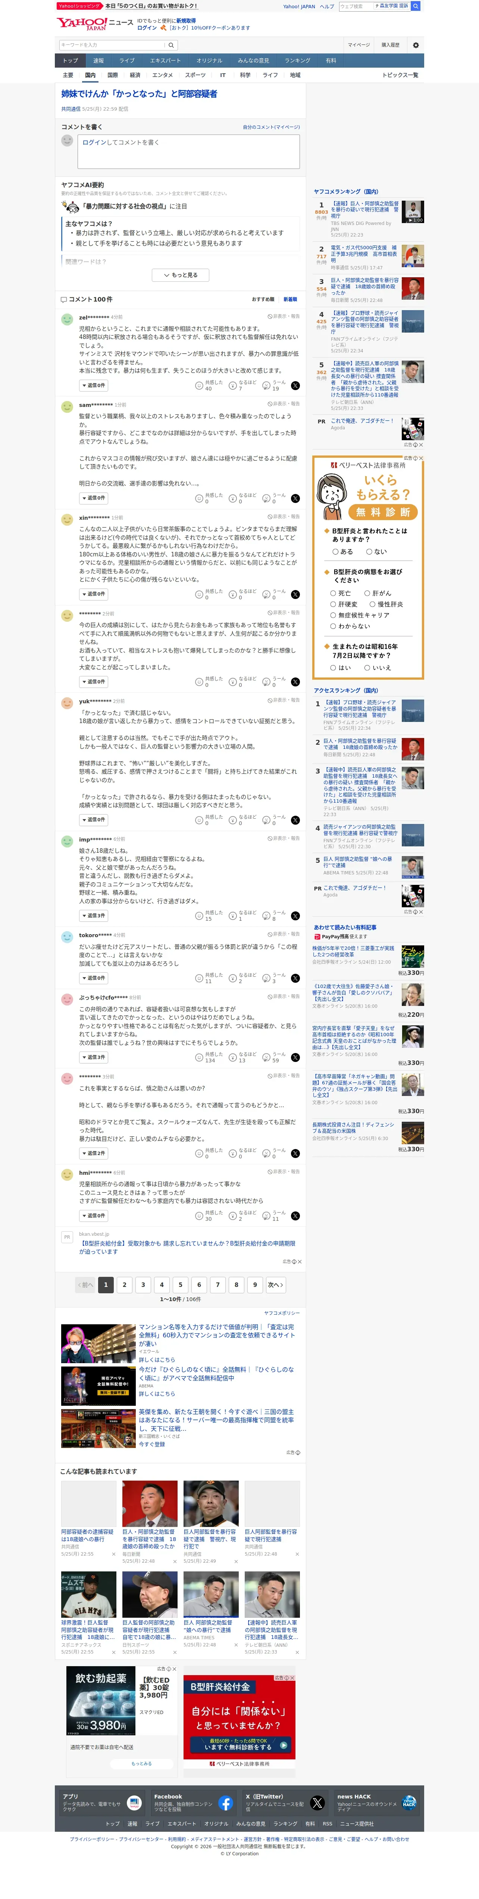
Task: Expand 返信0件 under sam******** comment
Action: [x=93, y=498]
